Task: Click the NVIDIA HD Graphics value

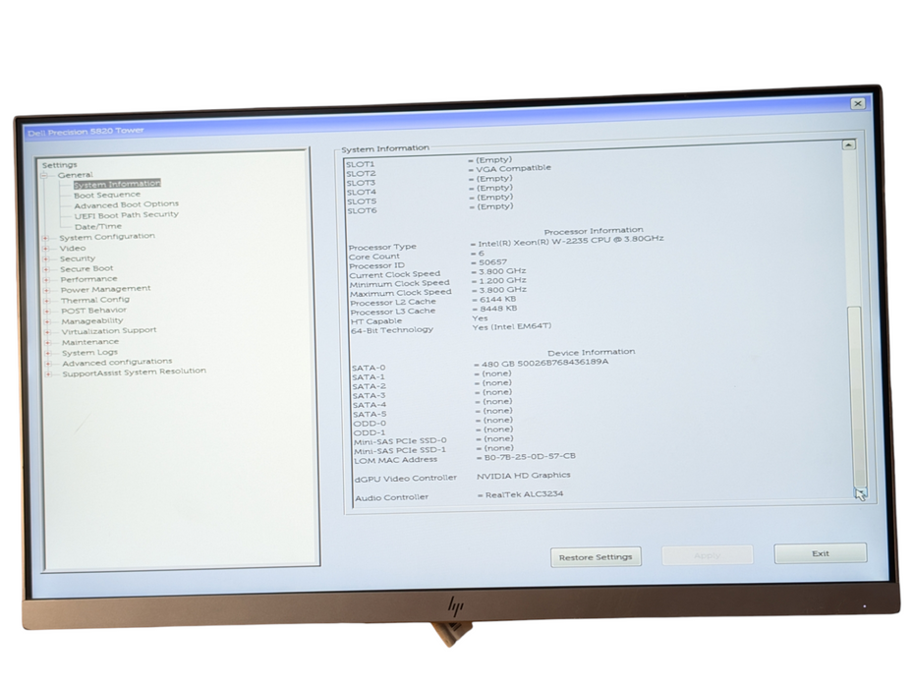Action: (524, 476)
